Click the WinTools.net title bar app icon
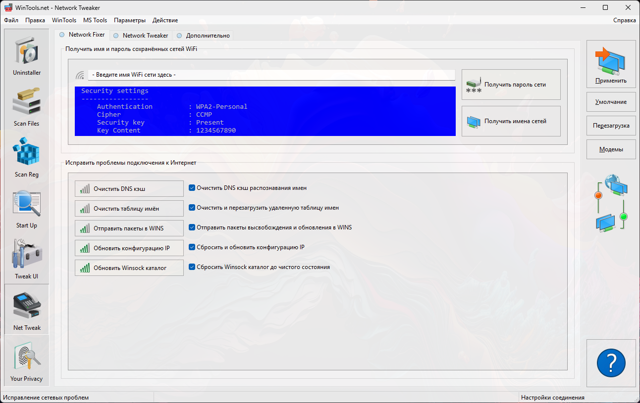The height and width of the screenshot is (403, 640). [x=8, y=7]
